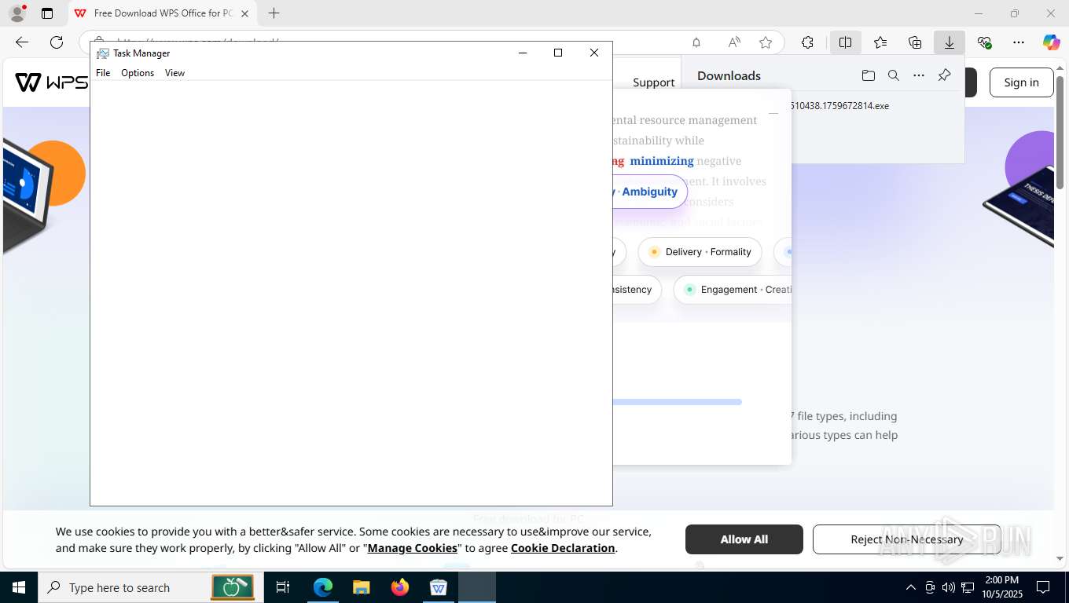Pin the Downloads panel
1069x603 pixels.
(x=944, y=75)
